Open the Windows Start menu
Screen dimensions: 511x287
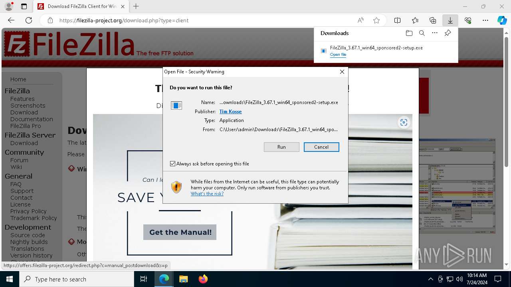(10, 279)
